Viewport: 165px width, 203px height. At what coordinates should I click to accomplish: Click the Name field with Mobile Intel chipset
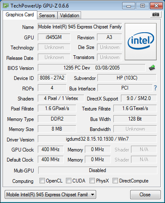80,27
